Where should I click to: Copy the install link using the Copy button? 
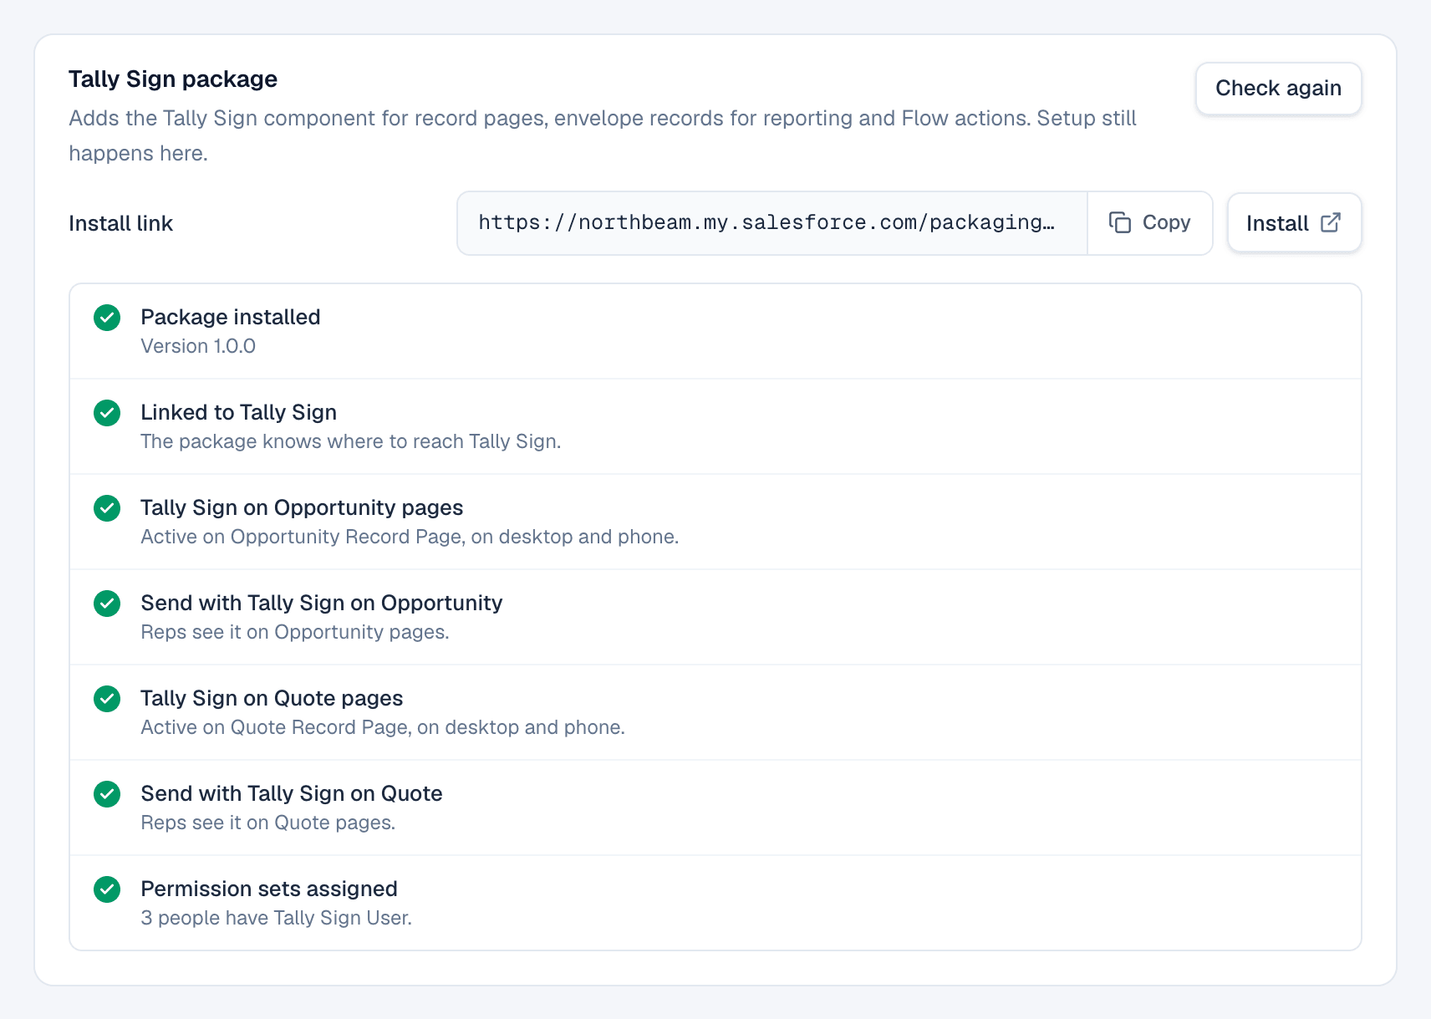click(x=1150, y=222)
